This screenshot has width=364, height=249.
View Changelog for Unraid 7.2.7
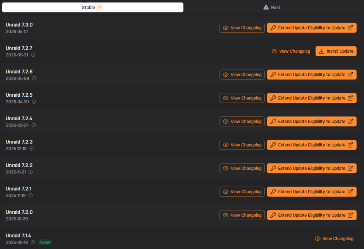pyautogui.click(x=291, y=51)
